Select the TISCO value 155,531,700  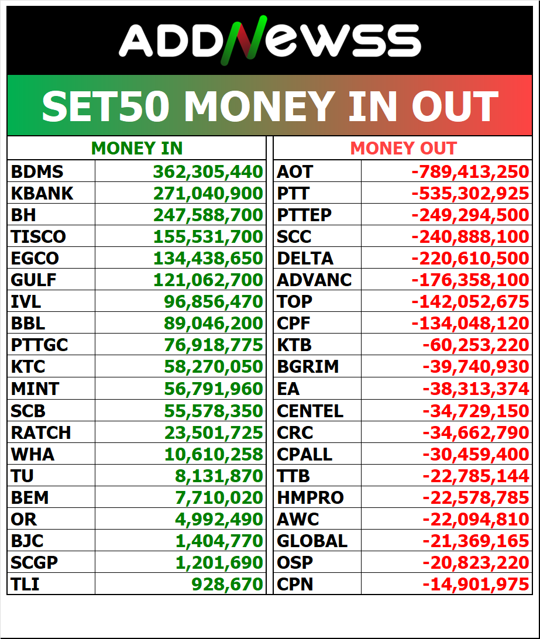pyautogui.click(x=208, y=236)
